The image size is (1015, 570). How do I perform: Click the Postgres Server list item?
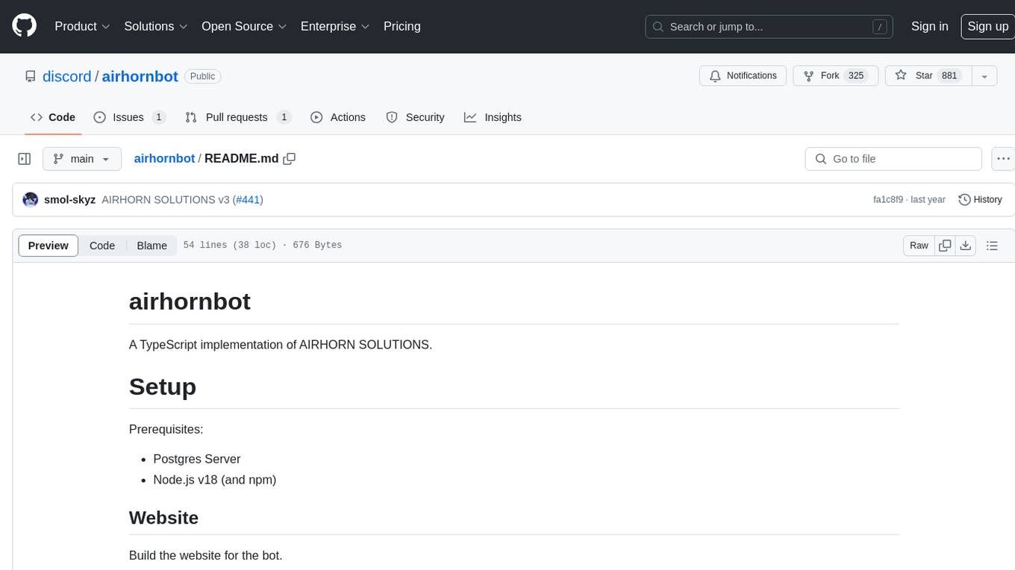coord(197,459)
